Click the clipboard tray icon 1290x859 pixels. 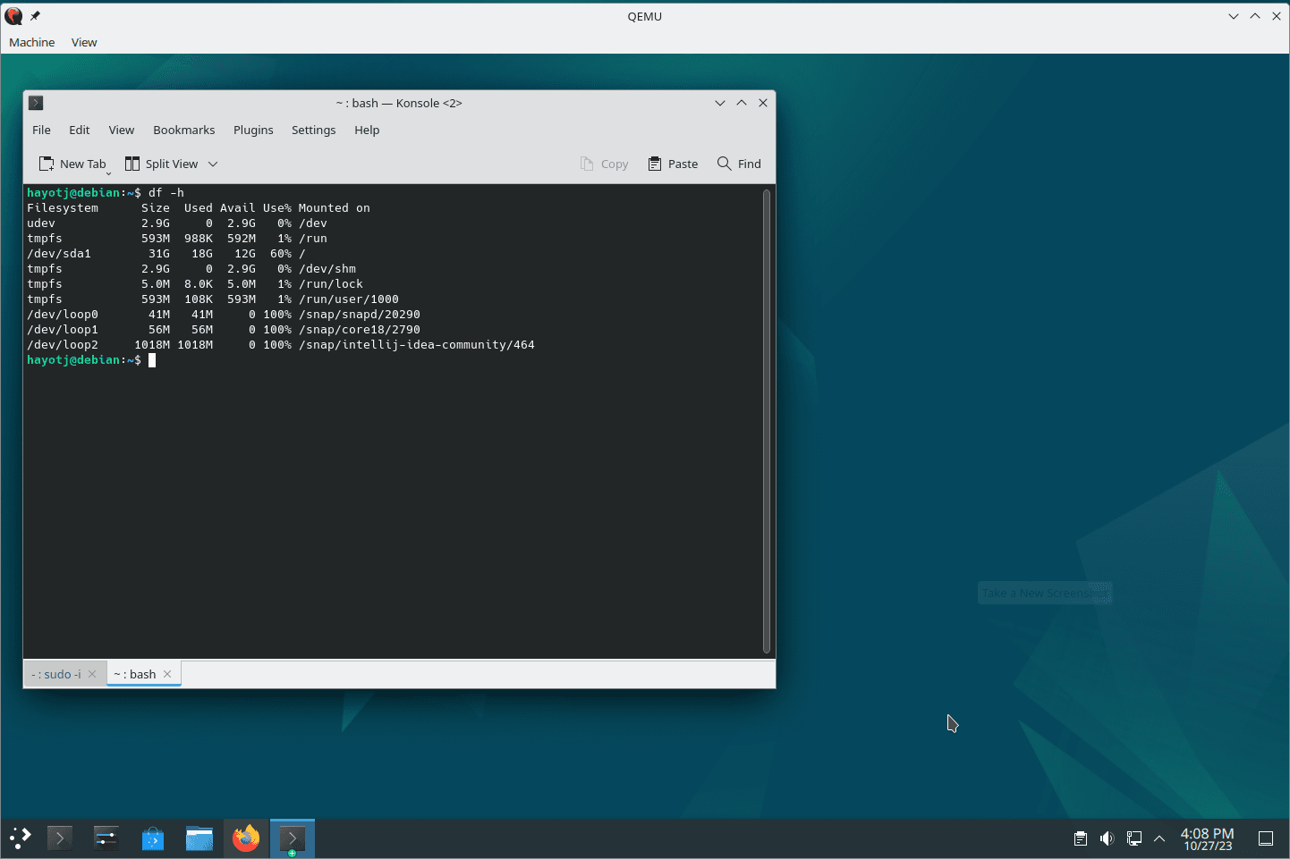(x=1081, y=838)
